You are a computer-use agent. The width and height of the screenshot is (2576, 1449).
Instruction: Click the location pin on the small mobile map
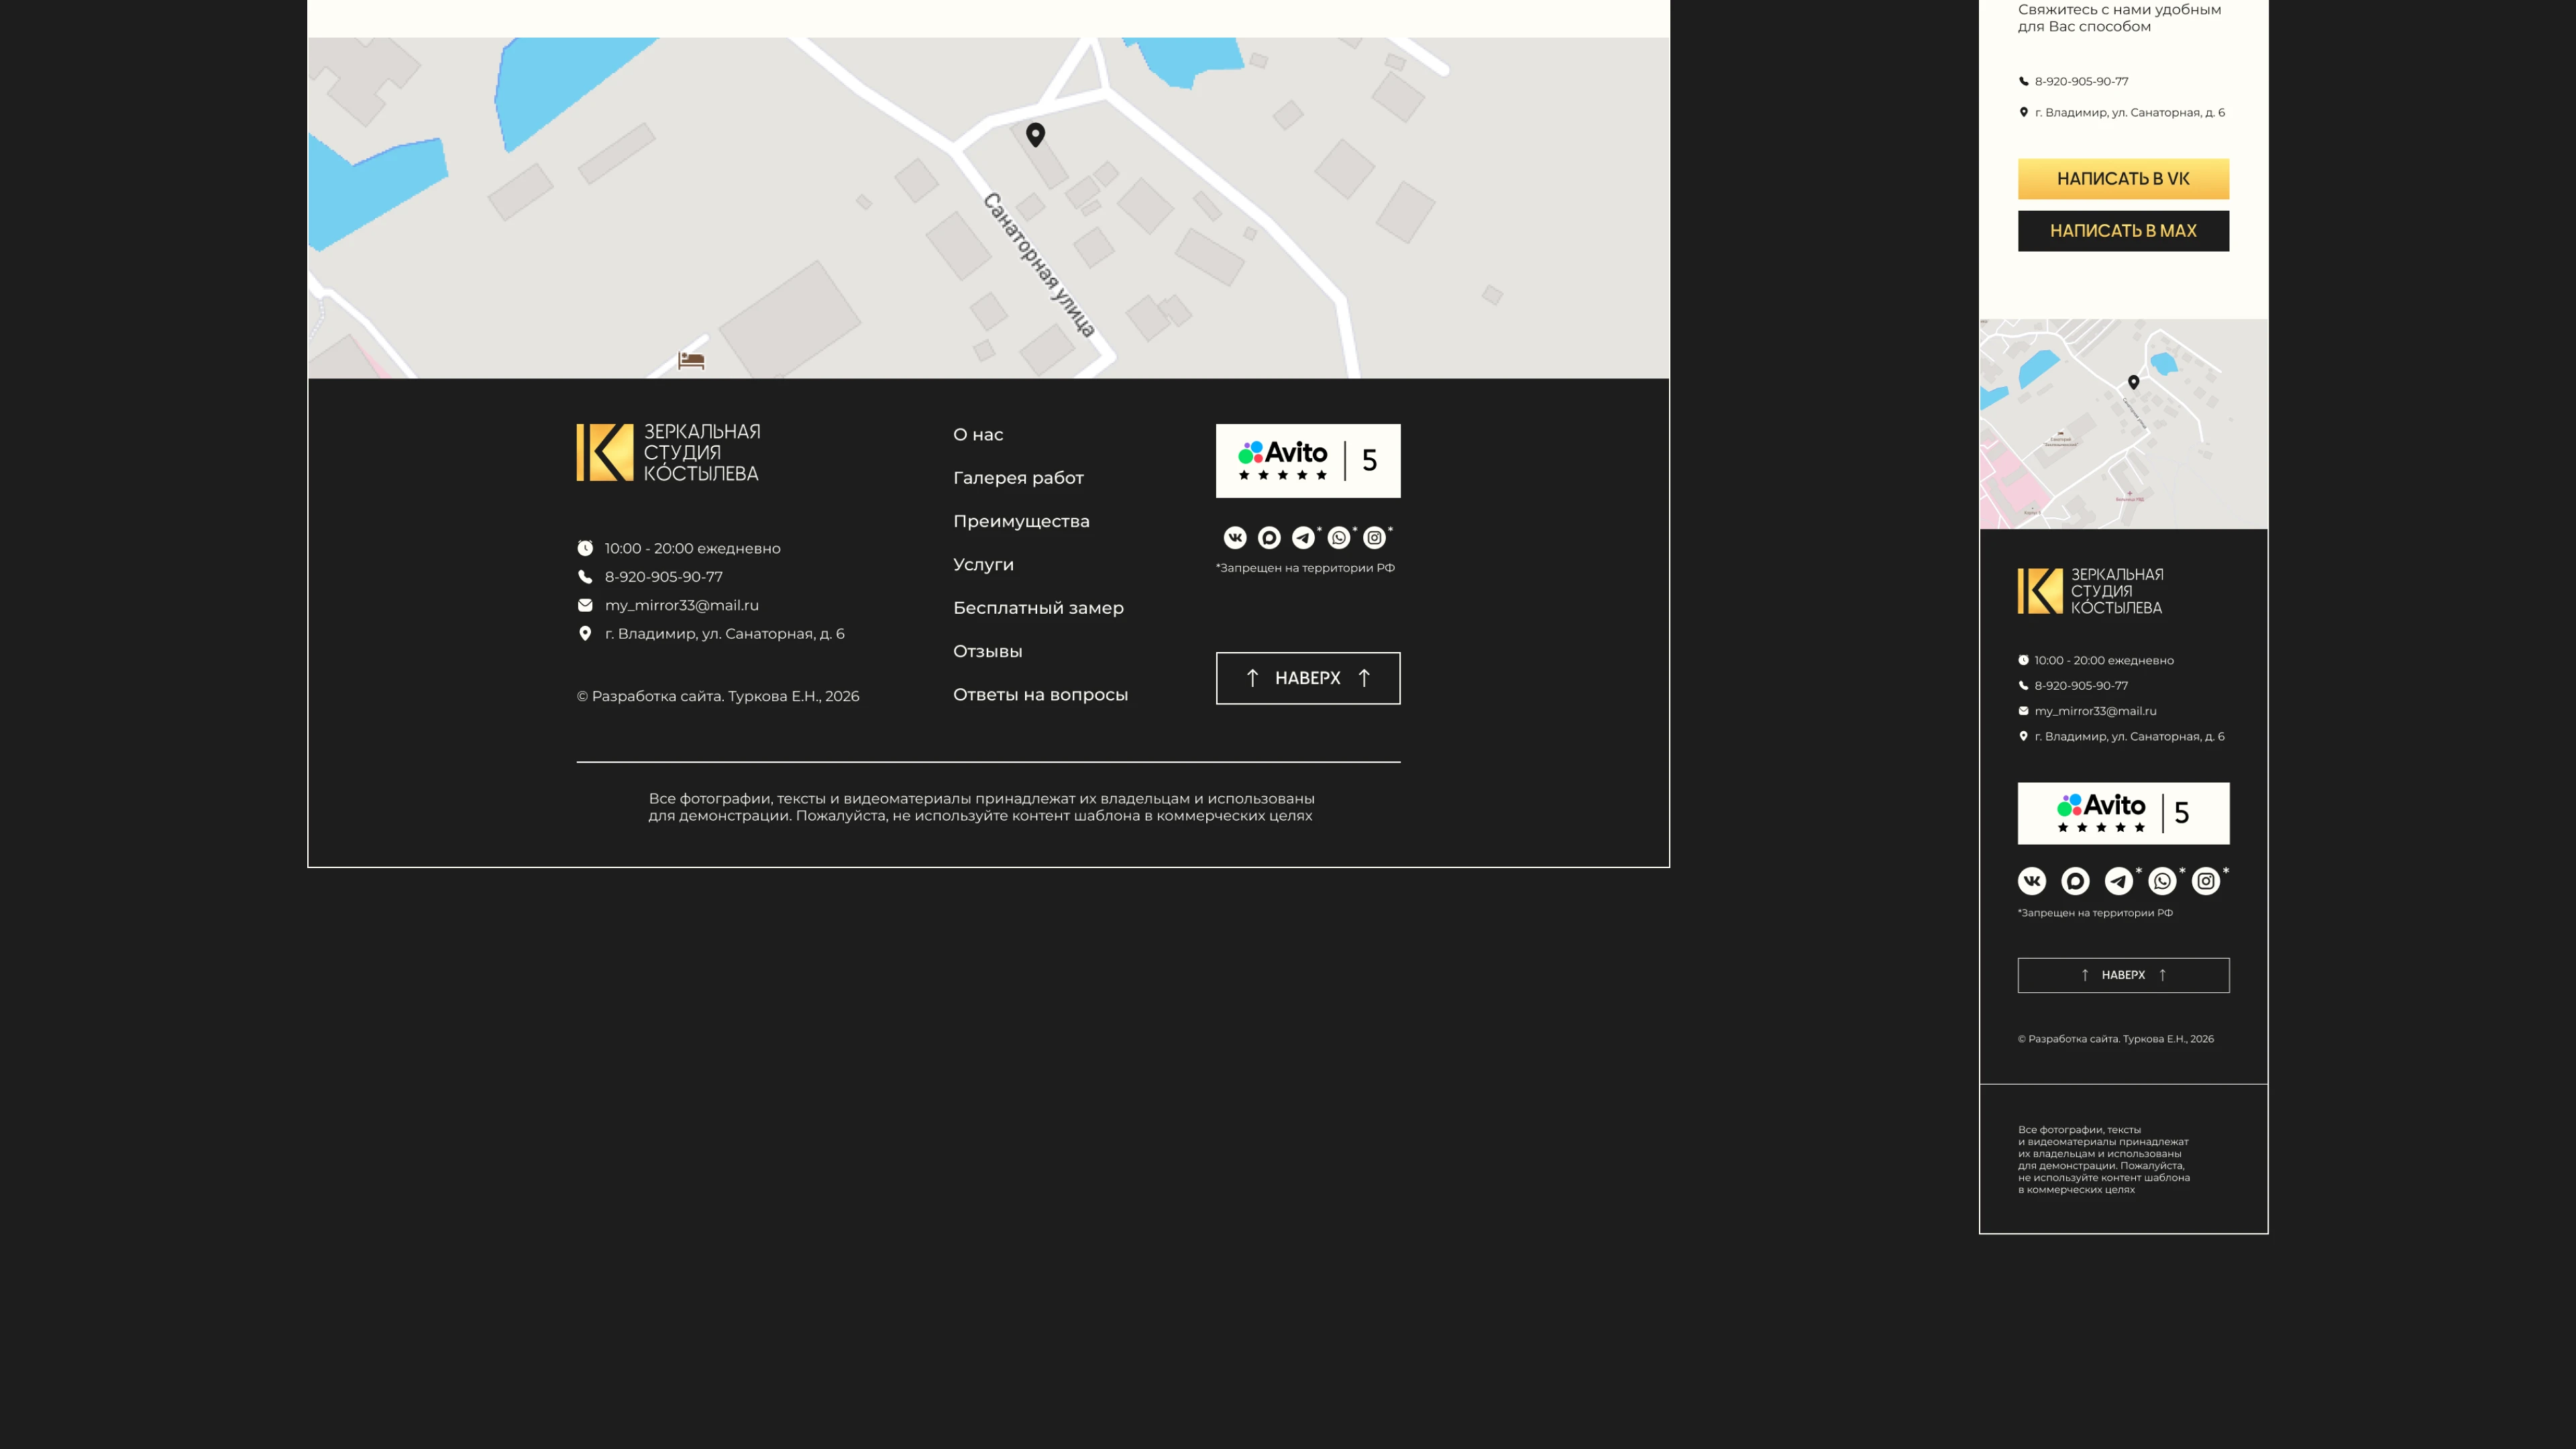(2134, 382)
